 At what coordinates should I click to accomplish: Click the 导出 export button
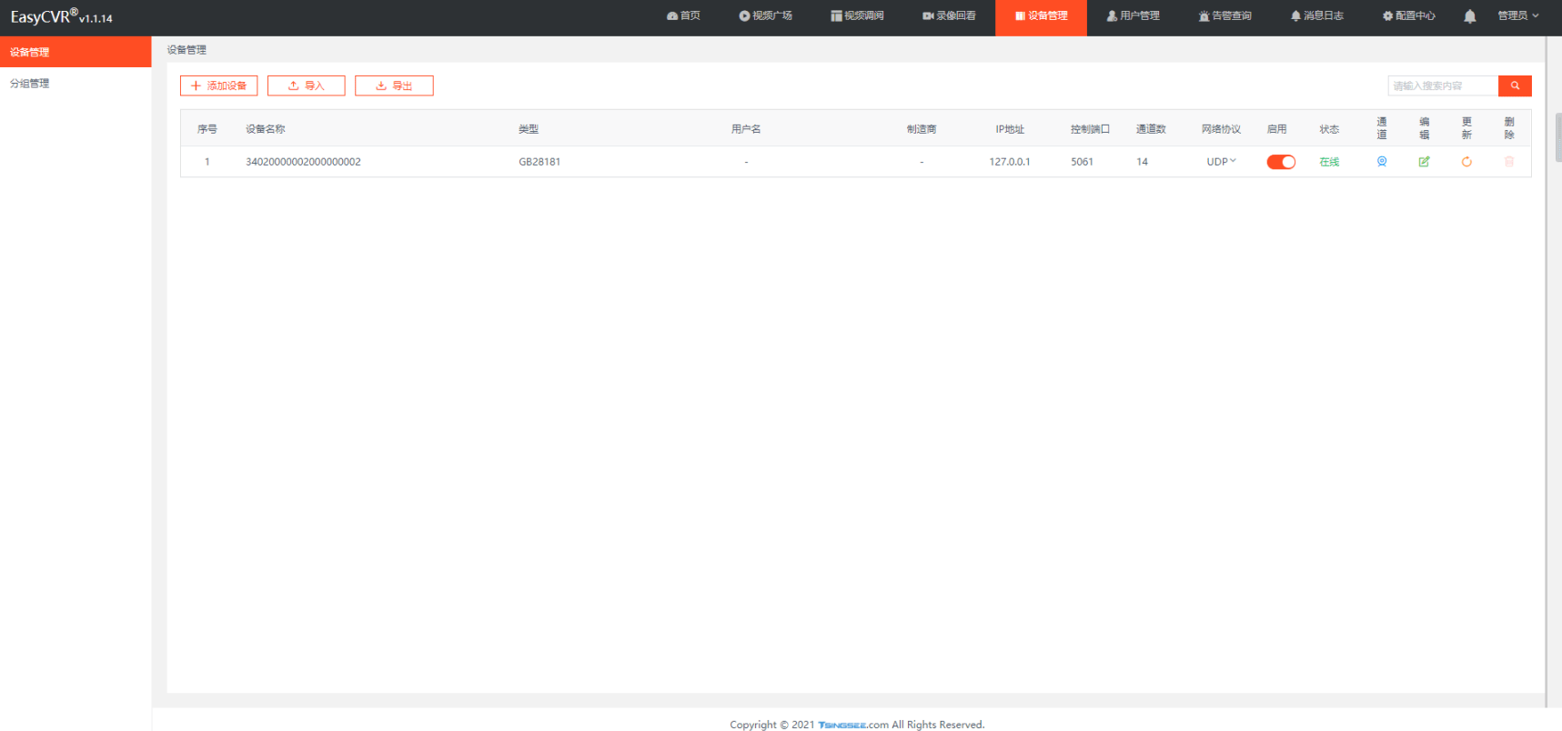pos(394,85)
